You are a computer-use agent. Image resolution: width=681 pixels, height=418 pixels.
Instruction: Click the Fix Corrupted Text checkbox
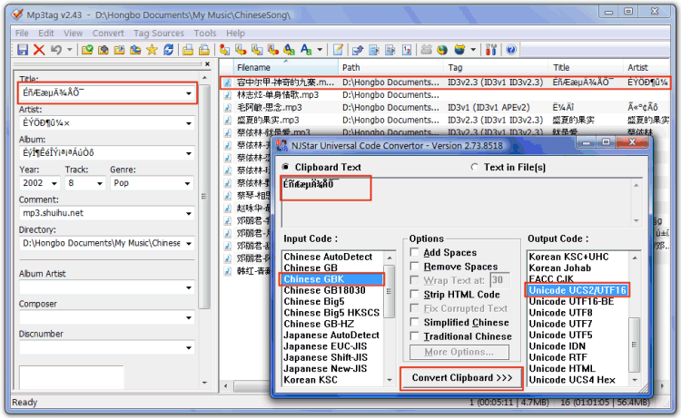(414, 308)
